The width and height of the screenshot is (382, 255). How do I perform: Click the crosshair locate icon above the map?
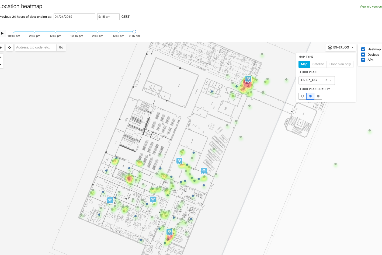click(9, 48)
